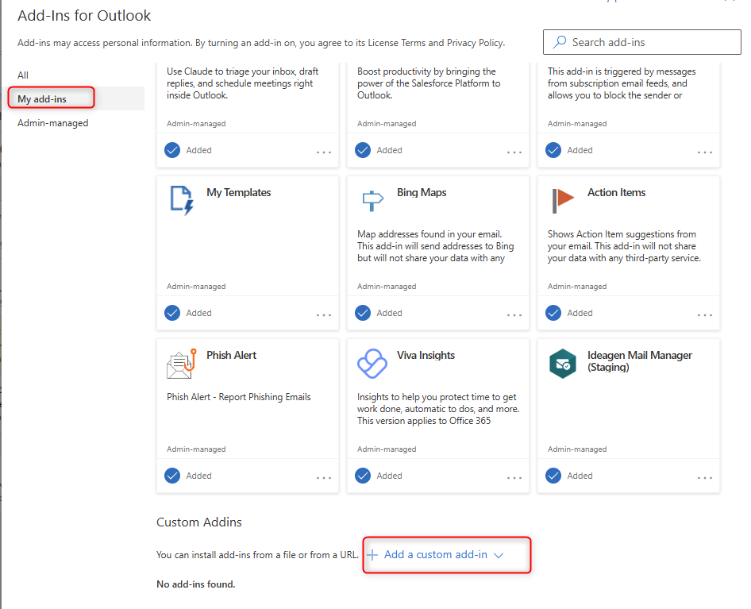The height and width of the screenshot is (609, 751).
Task: Click the Admin-managed label under My Templates
Action: click(196, 286)
